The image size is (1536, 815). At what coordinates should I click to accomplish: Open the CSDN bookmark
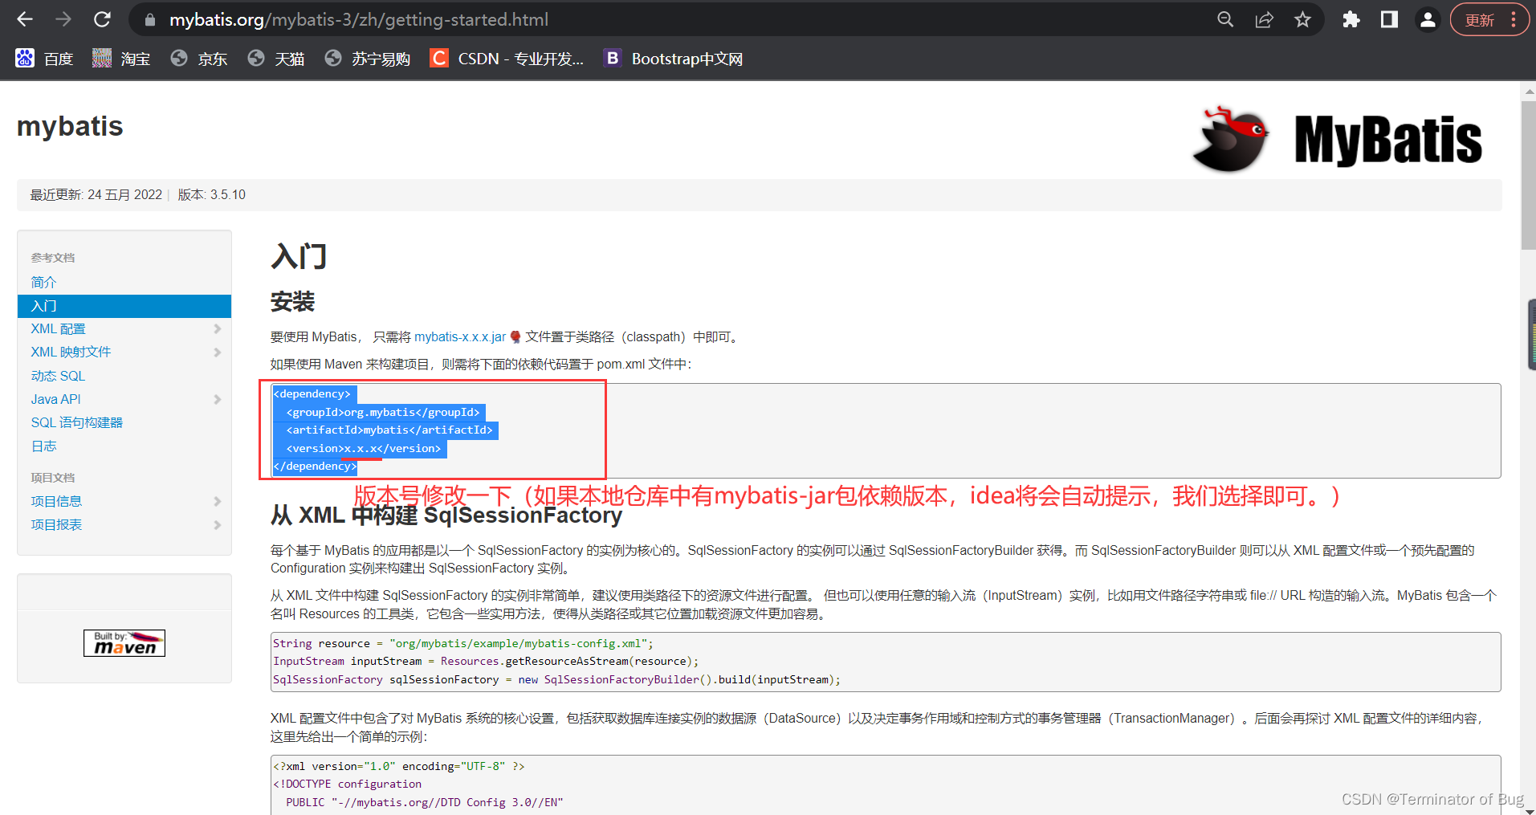click(507, 59)
